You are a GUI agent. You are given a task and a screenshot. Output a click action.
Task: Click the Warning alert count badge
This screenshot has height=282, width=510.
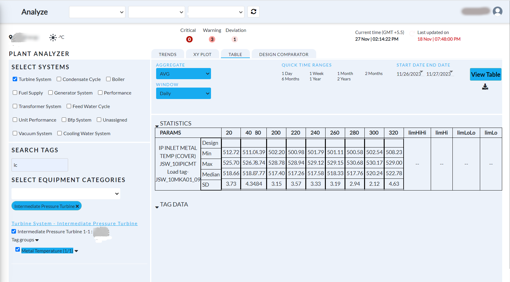pos(212,39)
